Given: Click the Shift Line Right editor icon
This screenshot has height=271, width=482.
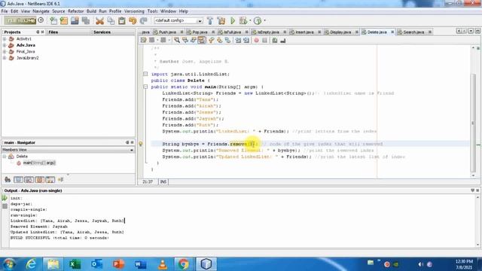Looking at the screenshot, I should tap(246, 40).
